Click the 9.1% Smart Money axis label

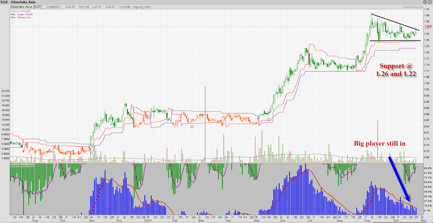tap(427, 211)
